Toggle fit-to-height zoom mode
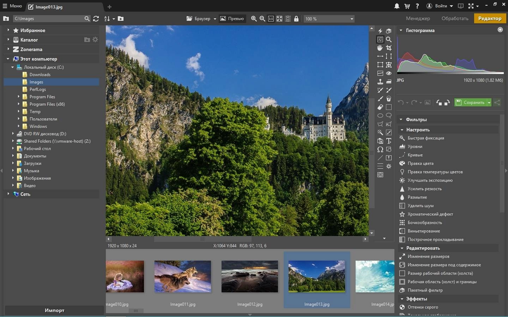The width and height of the screenshot is (508, 317). click(x=288, y=19)
